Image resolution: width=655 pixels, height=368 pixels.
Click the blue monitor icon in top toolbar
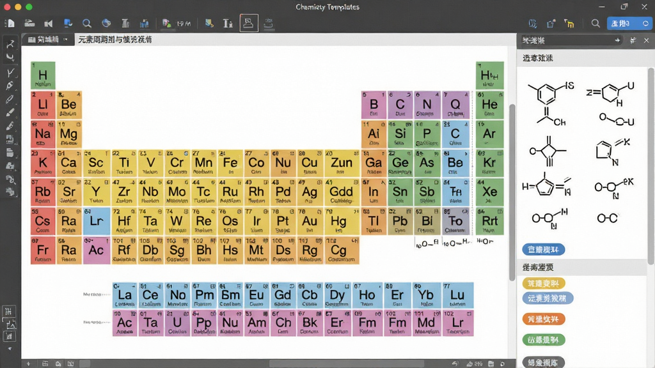68,24
